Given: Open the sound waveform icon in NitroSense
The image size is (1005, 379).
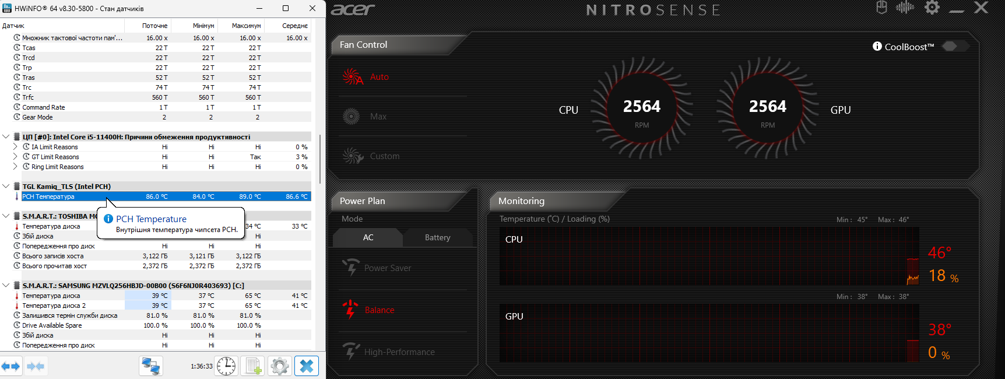Looking at the screenshot, I should tap(905, 8).
